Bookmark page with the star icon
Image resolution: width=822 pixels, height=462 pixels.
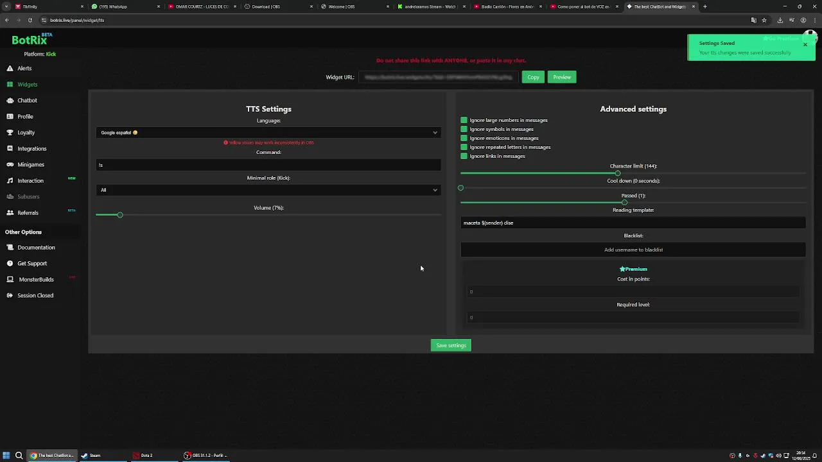[x=764, y=20]
